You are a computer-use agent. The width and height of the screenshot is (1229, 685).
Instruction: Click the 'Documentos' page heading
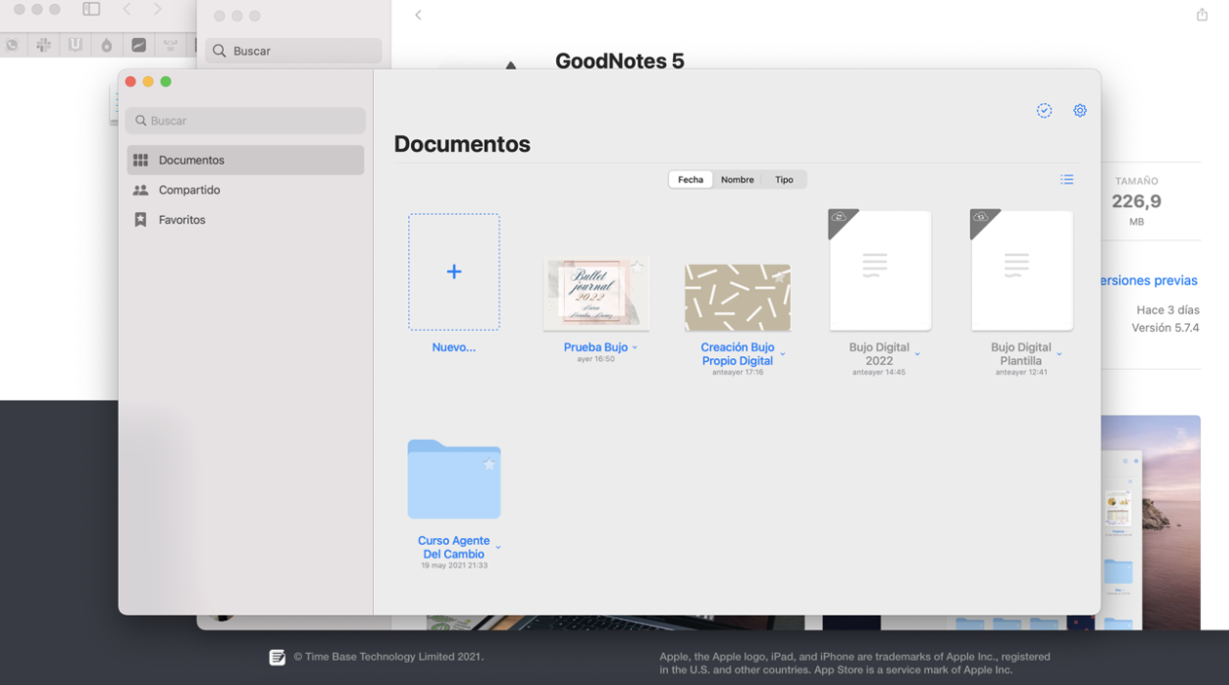click(462, 144)
